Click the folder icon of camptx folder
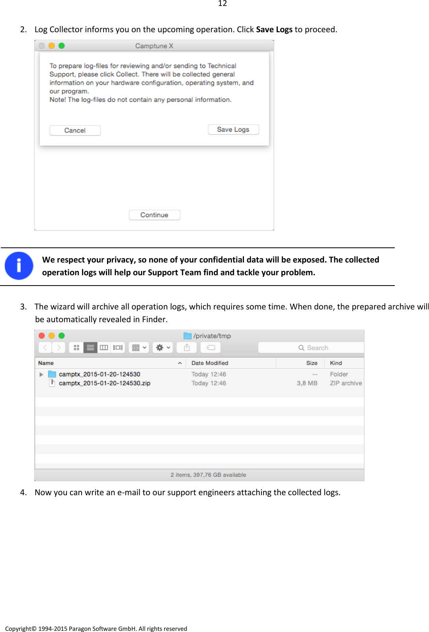 (x=52, y=374)
